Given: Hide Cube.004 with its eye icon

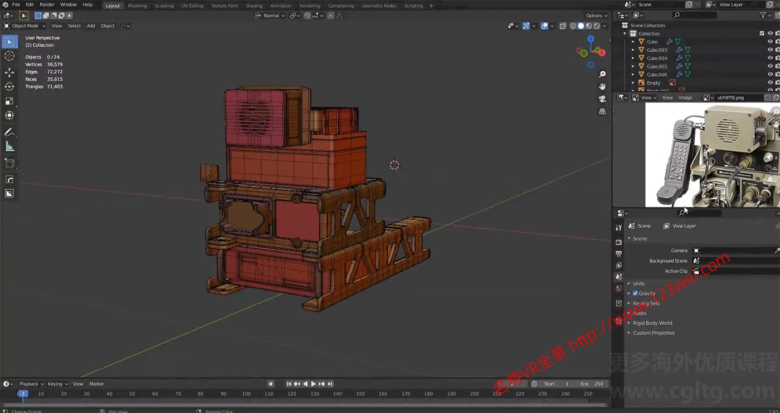Looking at the screenshot, I should [x=770, y=58].
